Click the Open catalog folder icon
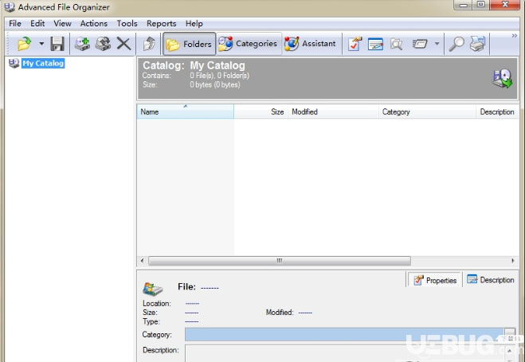This screenshot has width=525, height=362. [24, 44]
